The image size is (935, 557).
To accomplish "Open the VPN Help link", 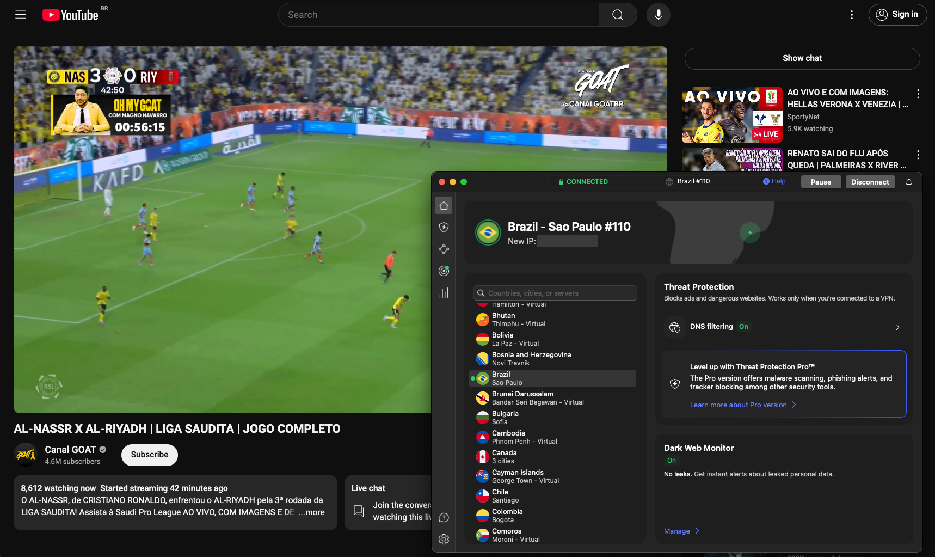I will point(774,181).
